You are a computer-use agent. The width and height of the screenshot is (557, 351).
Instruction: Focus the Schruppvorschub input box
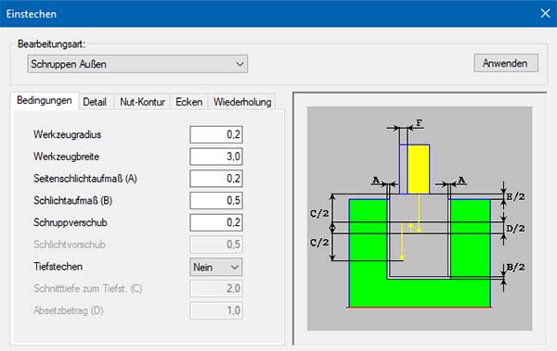(x=216, y=222)
